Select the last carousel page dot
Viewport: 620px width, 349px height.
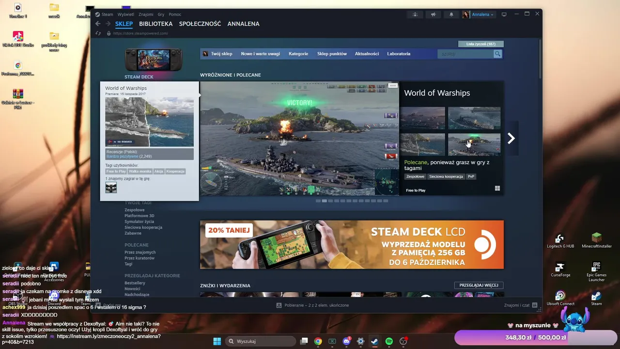(x=386, y=201)
